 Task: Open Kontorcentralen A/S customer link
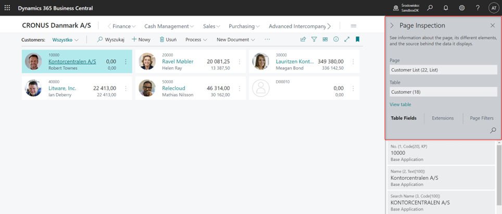(x=72, y=61)
